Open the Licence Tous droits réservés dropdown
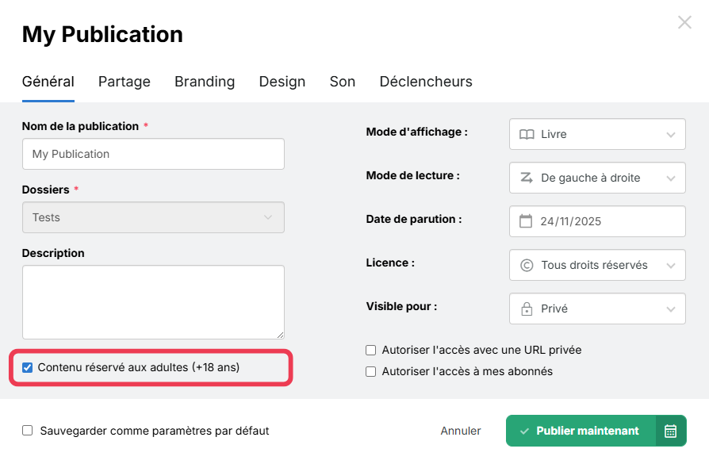Image resolution: width=709 pixels, height=464 pixels. click(x=597, y=265)
